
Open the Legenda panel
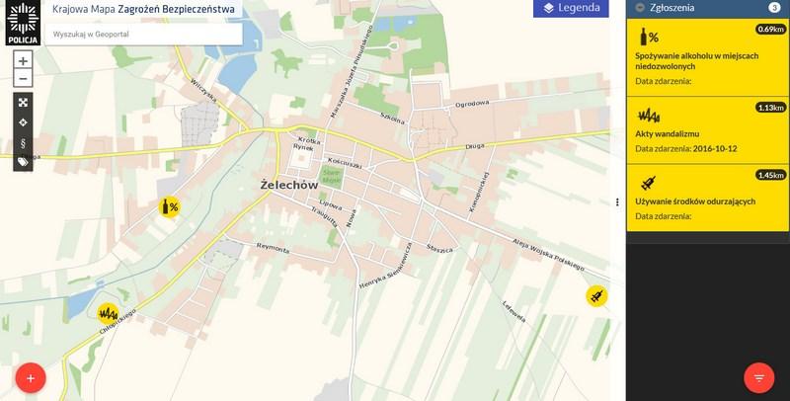coord(571,8)
